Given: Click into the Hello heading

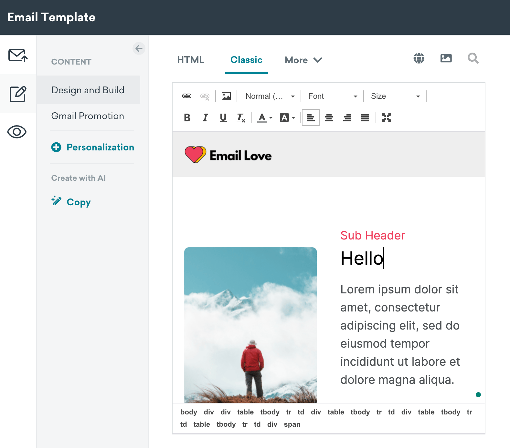Looking at the screenshot, I should pyautogui.click(x=362, y=258).
